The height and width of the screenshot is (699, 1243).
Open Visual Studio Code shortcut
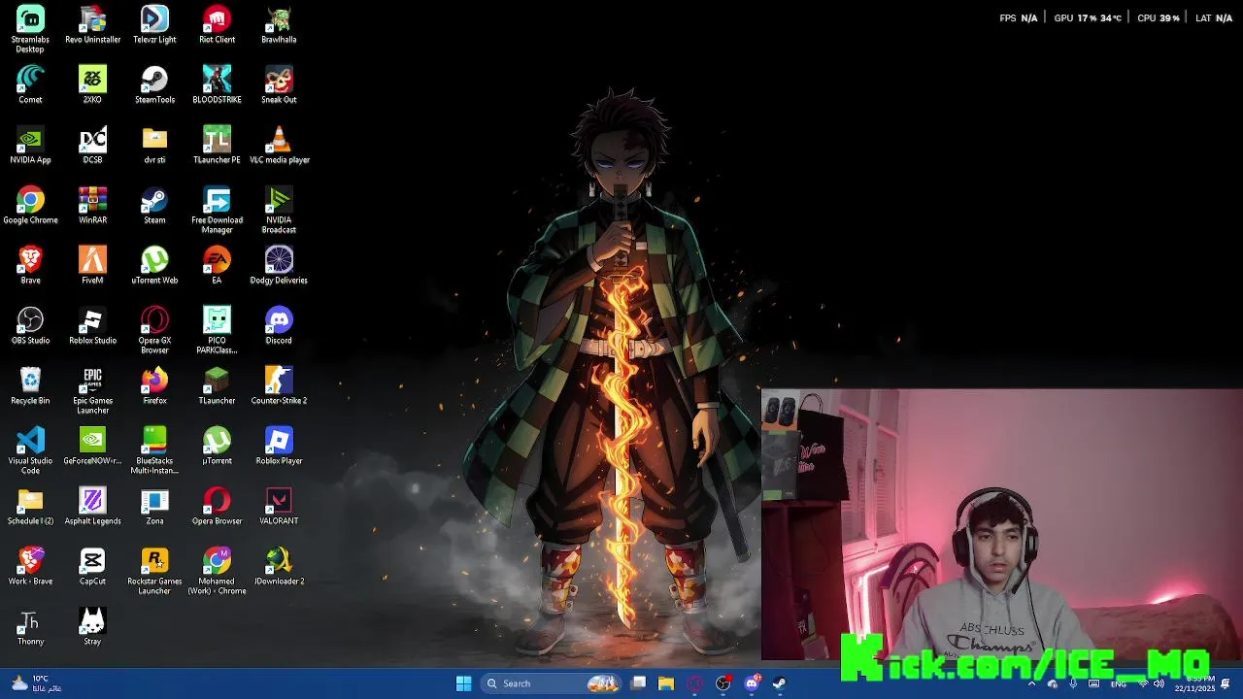pyautogui.click(x=30, y=450)
